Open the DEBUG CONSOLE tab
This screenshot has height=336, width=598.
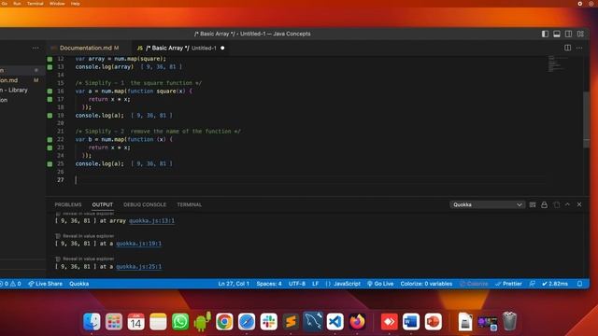pos(145,204)
